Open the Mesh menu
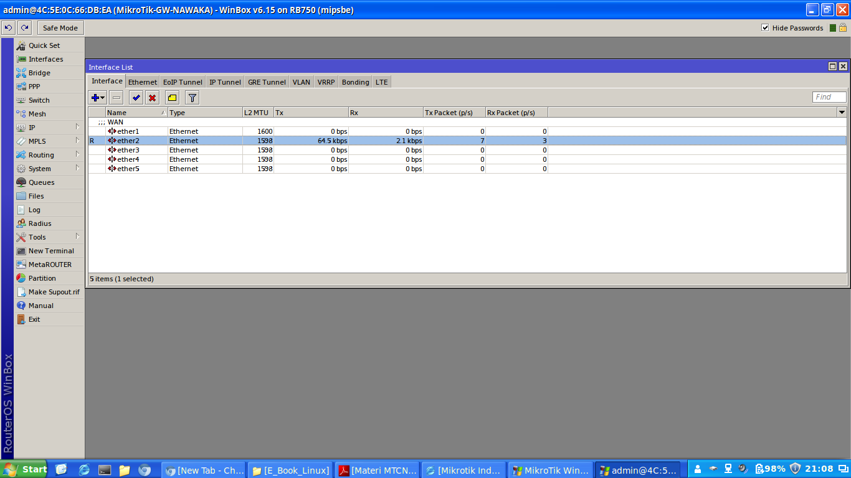The width and height of the screenshot is (851, 478). (x=49, y=114)
